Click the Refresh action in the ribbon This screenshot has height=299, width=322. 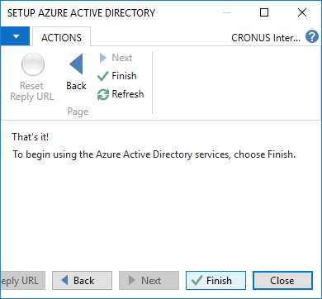click(121, 94)
